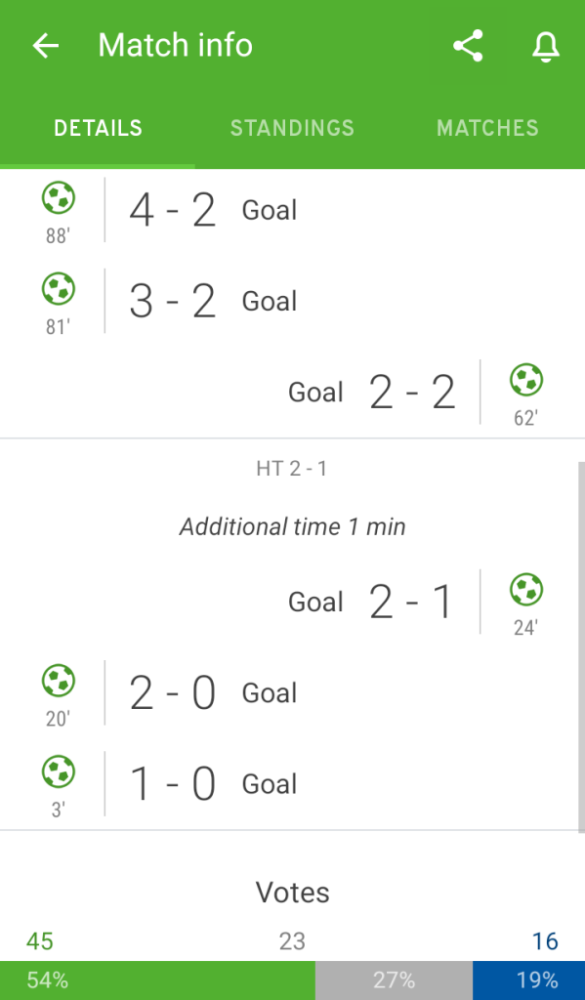Tap the soccer ball icon at 88'
Screen dimensions: 585x1000
[x=59, y=197]
